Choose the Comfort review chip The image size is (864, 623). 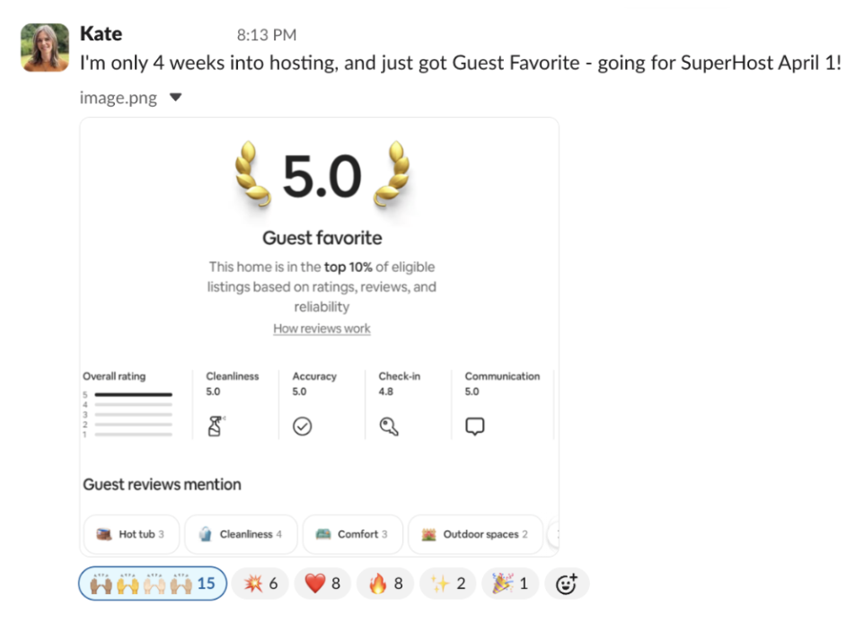click(x=353, y=534)
